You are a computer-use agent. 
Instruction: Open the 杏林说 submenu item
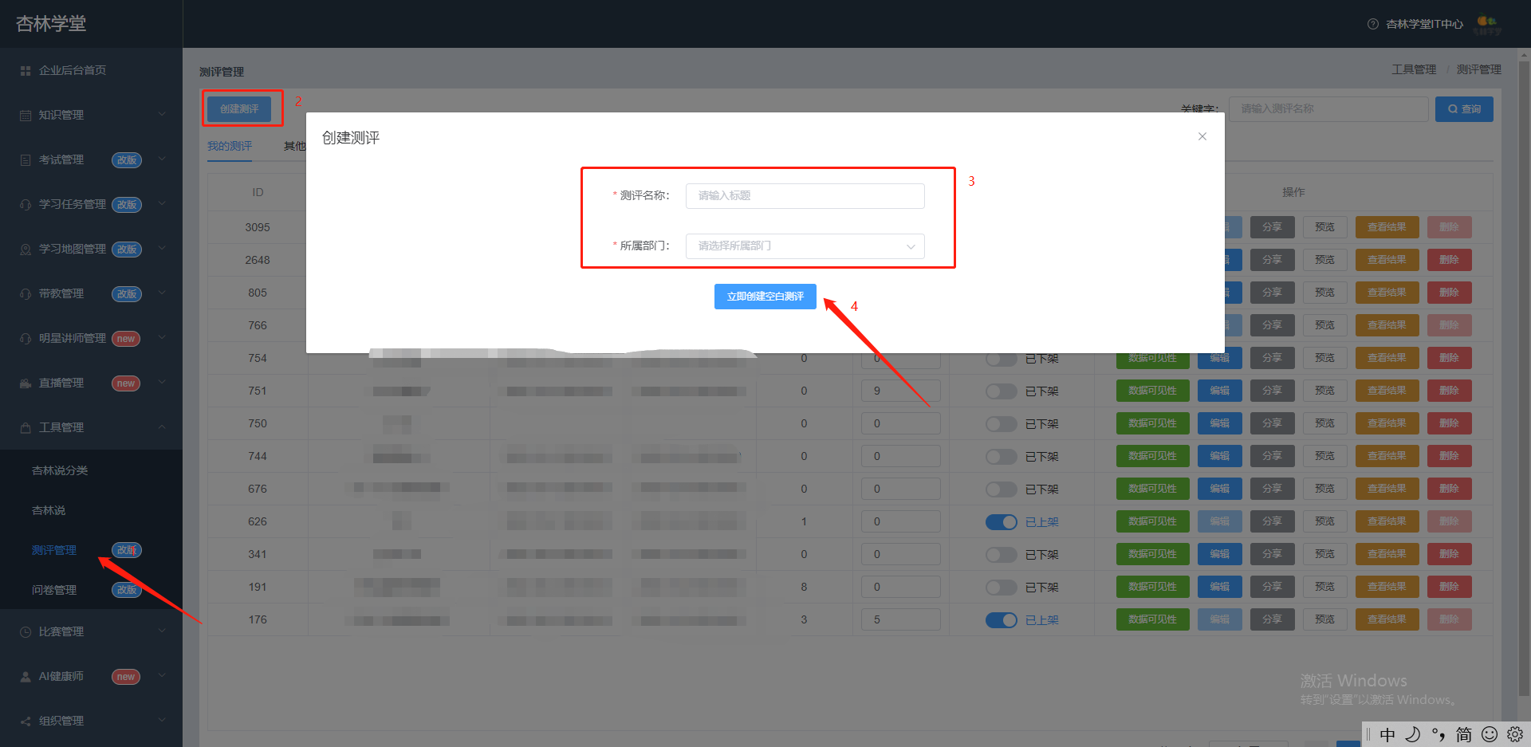point(49,510)
